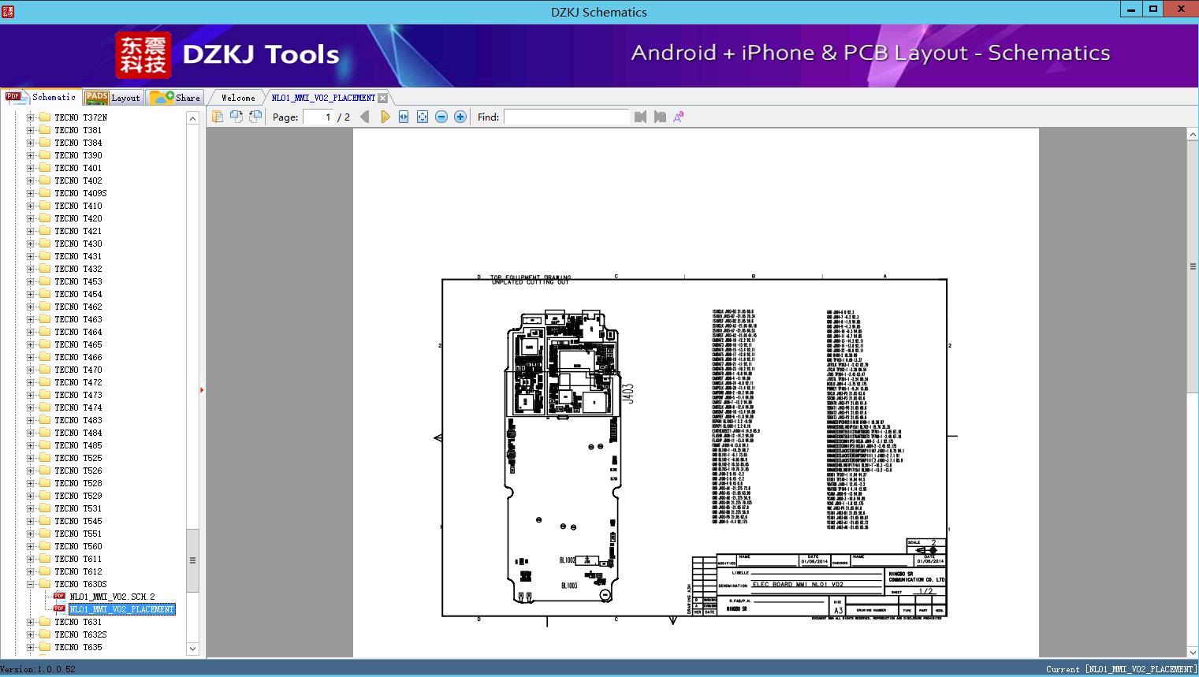Click the next page arrow
Viewport: 1199px width, 677px height.
(385, 117)
